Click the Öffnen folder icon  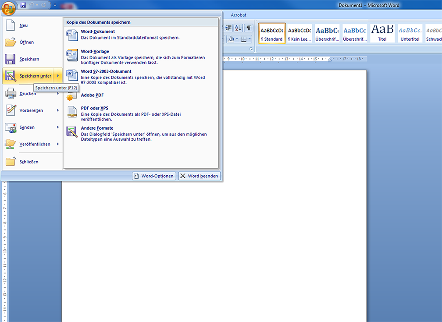[x=11, y=42]
